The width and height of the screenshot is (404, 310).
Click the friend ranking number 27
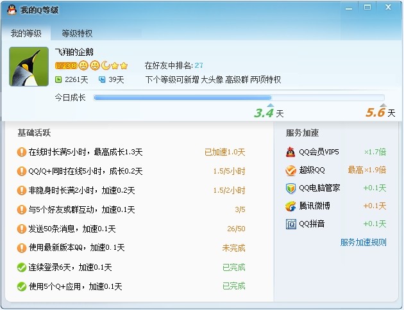click(199, 65)
